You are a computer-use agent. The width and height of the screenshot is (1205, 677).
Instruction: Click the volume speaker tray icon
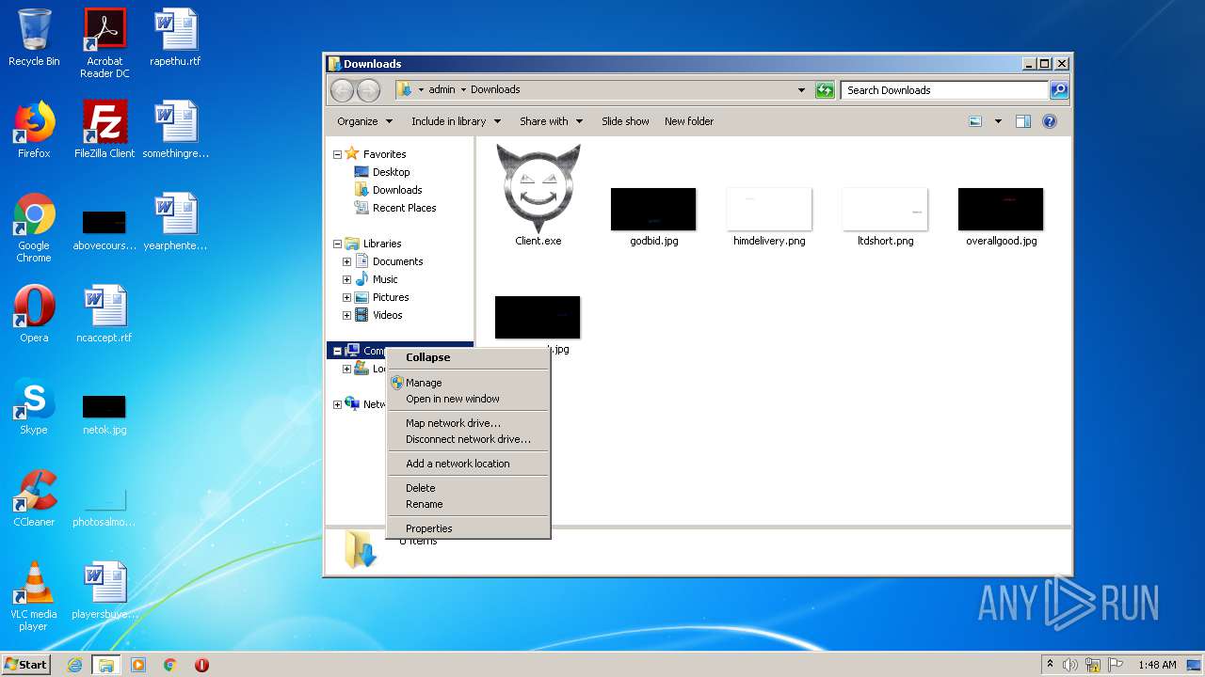pyautogui.click(x=1070, y=665)
